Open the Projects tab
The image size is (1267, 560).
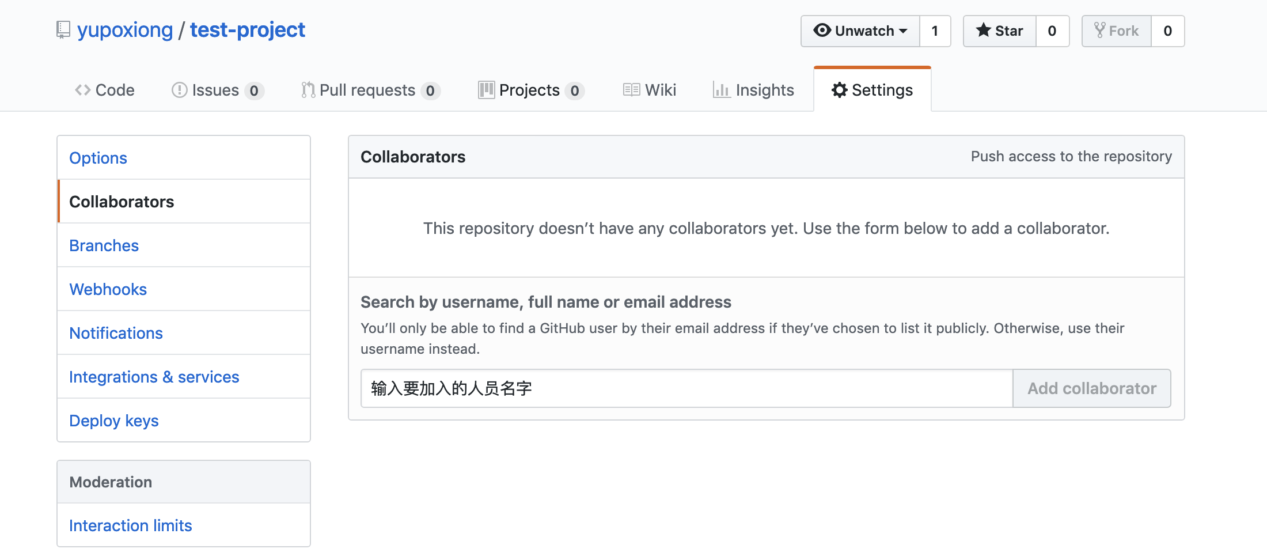(532, 90)
